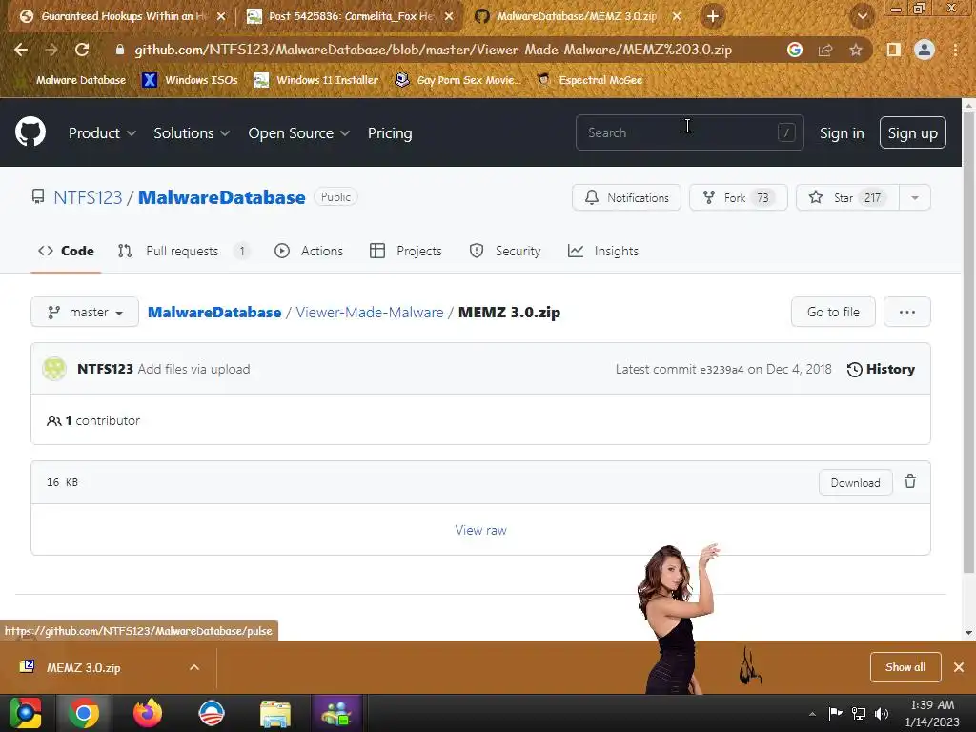Open commit e3239a4 link

tap(722, 370)
